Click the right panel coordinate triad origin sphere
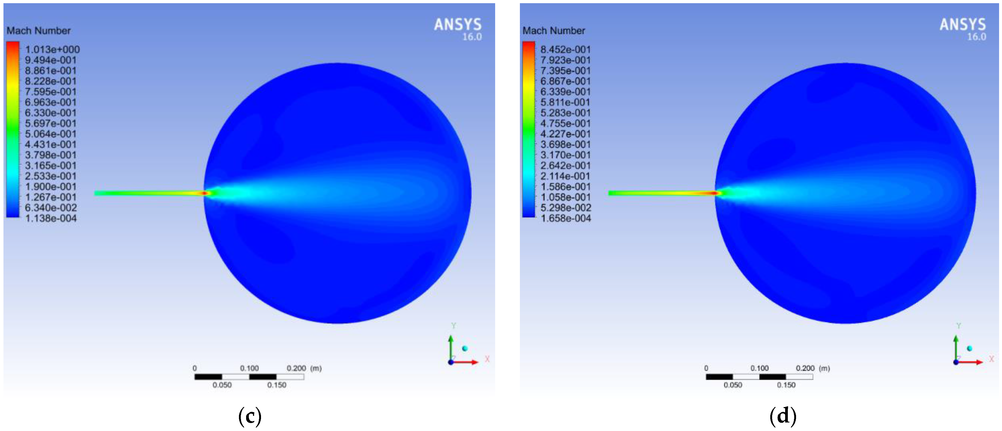The image size is (1002, 431). coord(956,362)
